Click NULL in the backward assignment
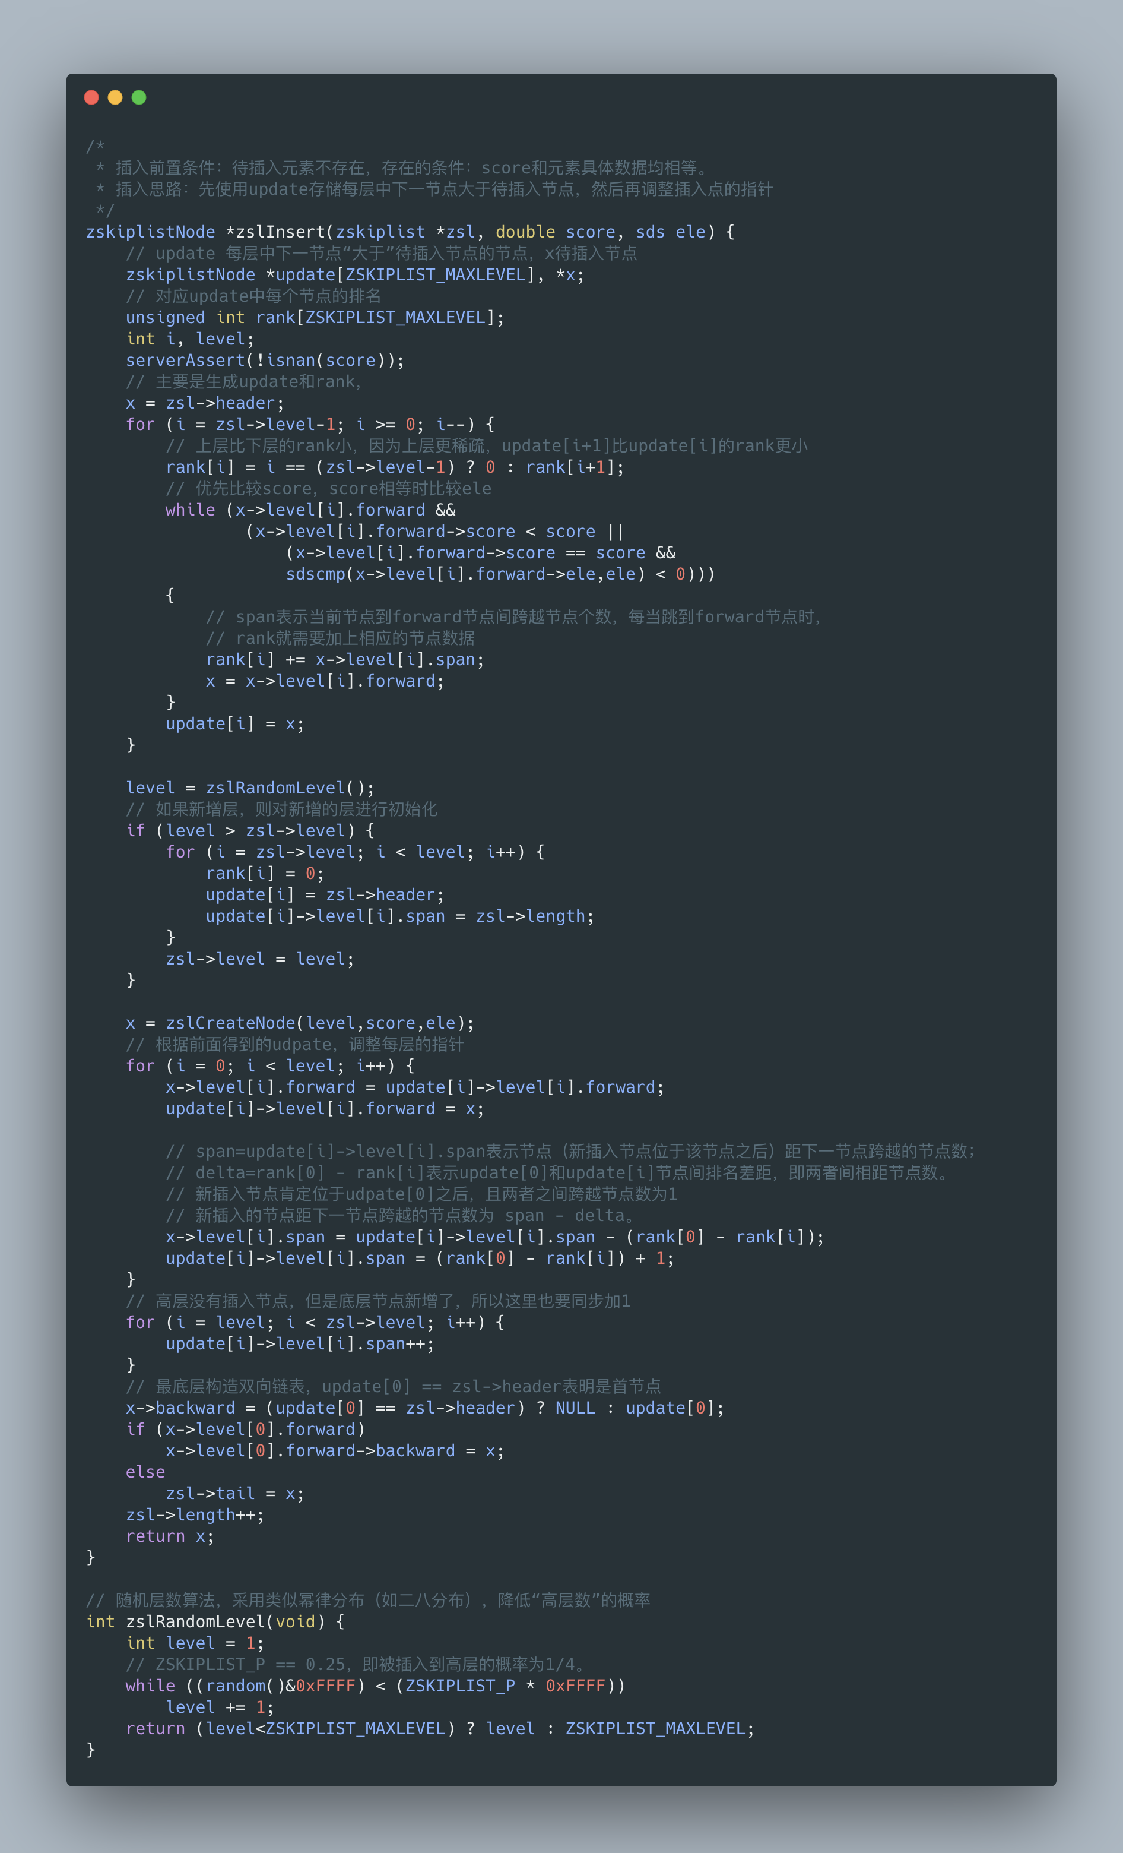The width and height of the screenshot is (1123, 1853). pos(575,1408)
